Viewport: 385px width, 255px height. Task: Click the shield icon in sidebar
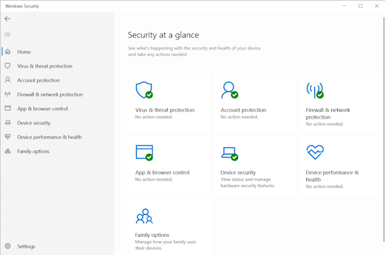[8, 66]
